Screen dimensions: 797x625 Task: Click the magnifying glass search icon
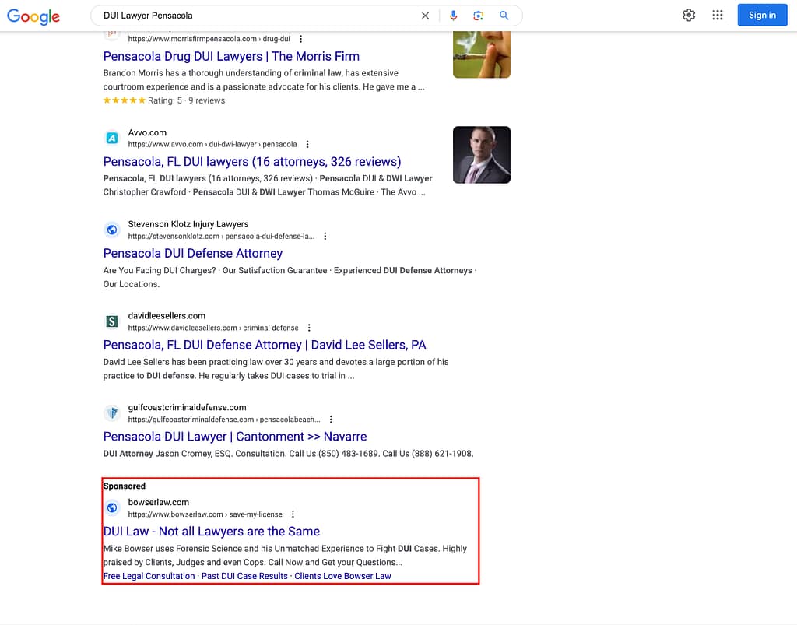point(504,16)
